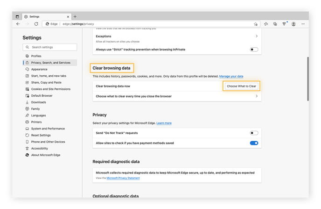This screenshot has width=321, height=209.
Task: Click the System and Performance icon
Action: click(x=27, y=129)
